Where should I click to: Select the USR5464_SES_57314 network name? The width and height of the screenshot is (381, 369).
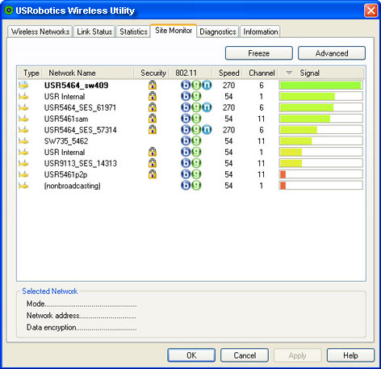pyautogui.click(x=81, y=130)
